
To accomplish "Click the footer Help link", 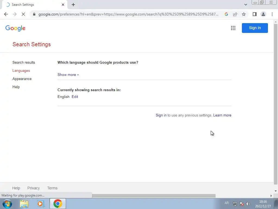I will 16,188.
